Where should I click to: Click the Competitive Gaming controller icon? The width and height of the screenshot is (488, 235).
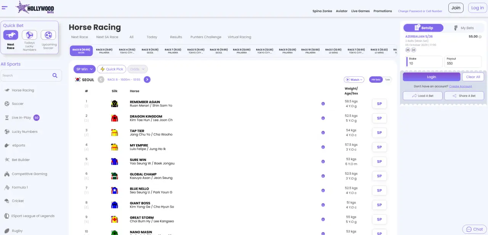(7, 174)
